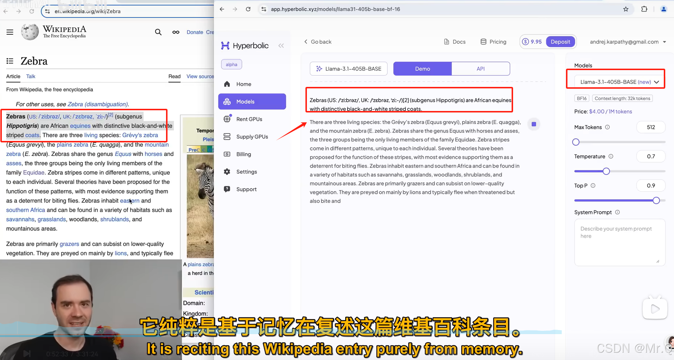View site info icon in Hyperbolic address bar
674x360 pixels.
[264, 9]
